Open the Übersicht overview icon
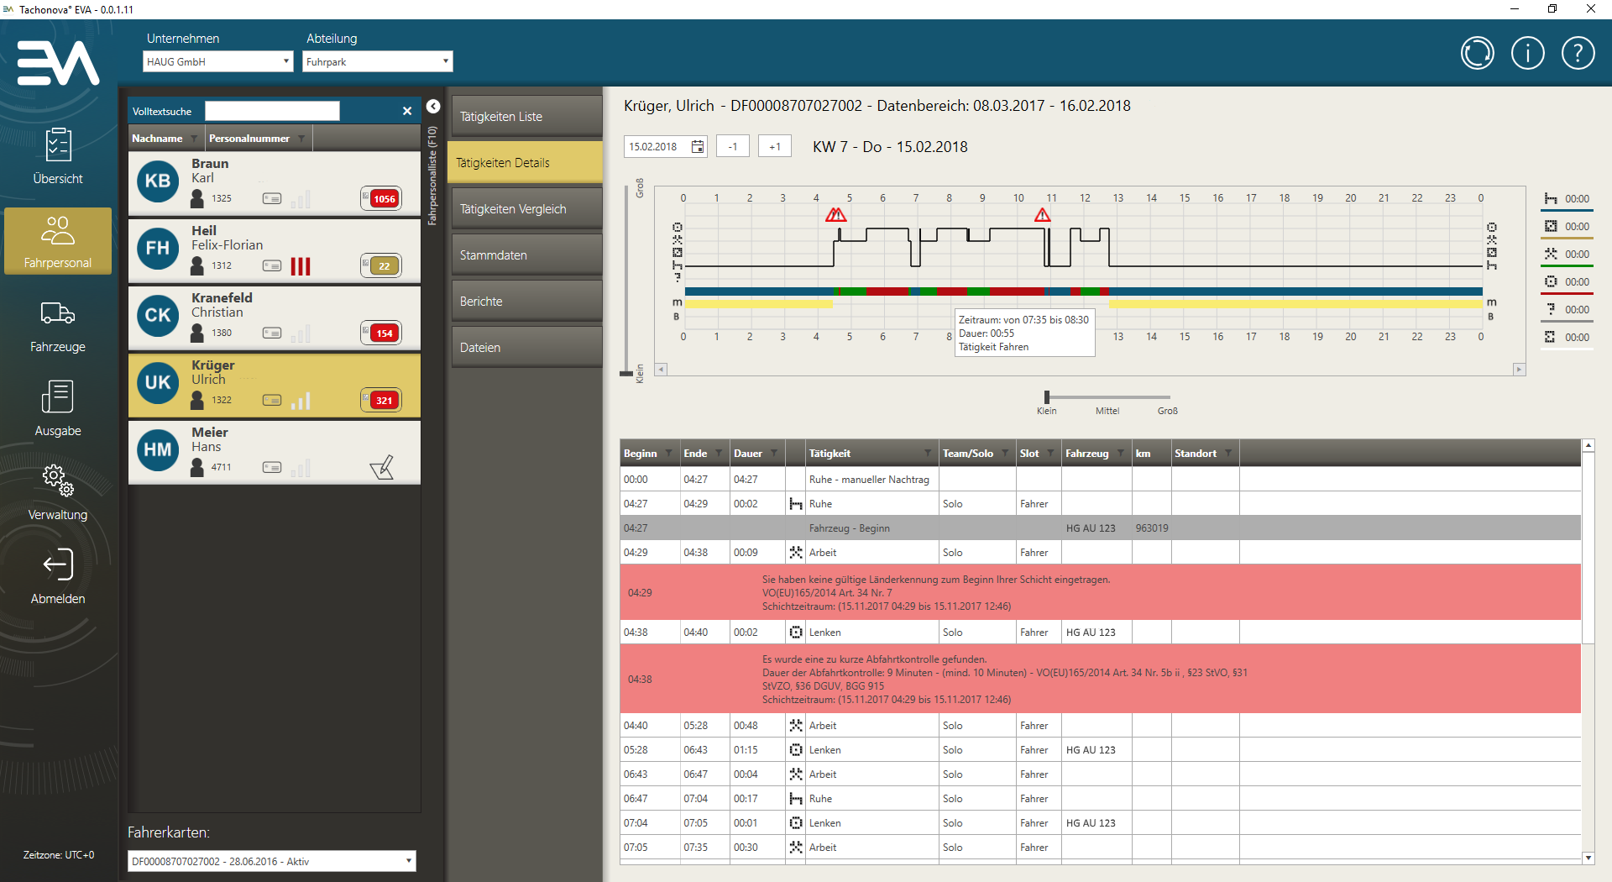 (x=58, y=146)
